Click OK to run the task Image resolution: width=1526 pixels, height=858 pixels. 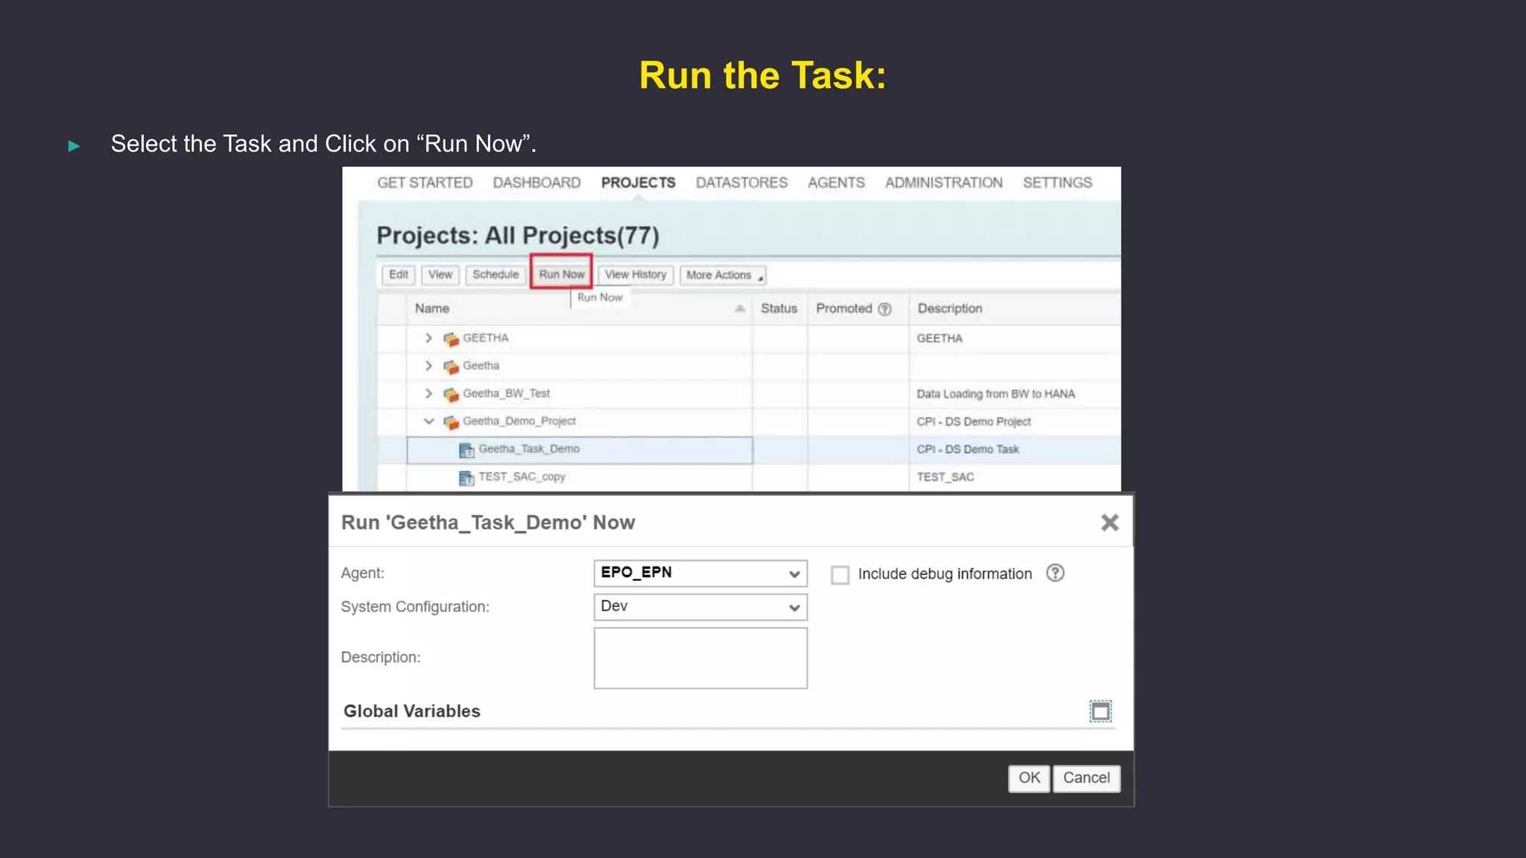[1028, 778]
